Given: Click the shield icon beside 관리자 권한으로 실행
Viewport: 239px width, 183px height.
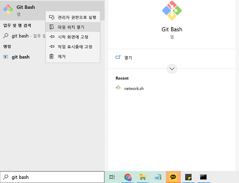Looking at the screenshot, I should click(52, 17).
